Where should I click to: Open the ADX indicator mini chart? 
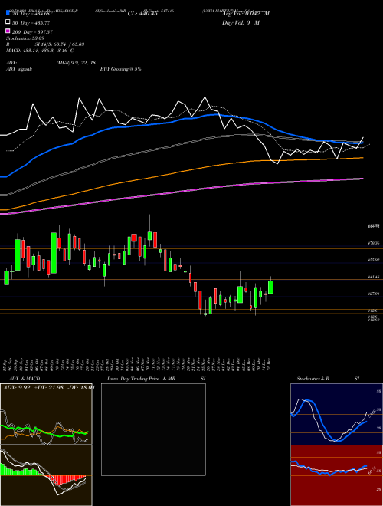tap(46, 414)
